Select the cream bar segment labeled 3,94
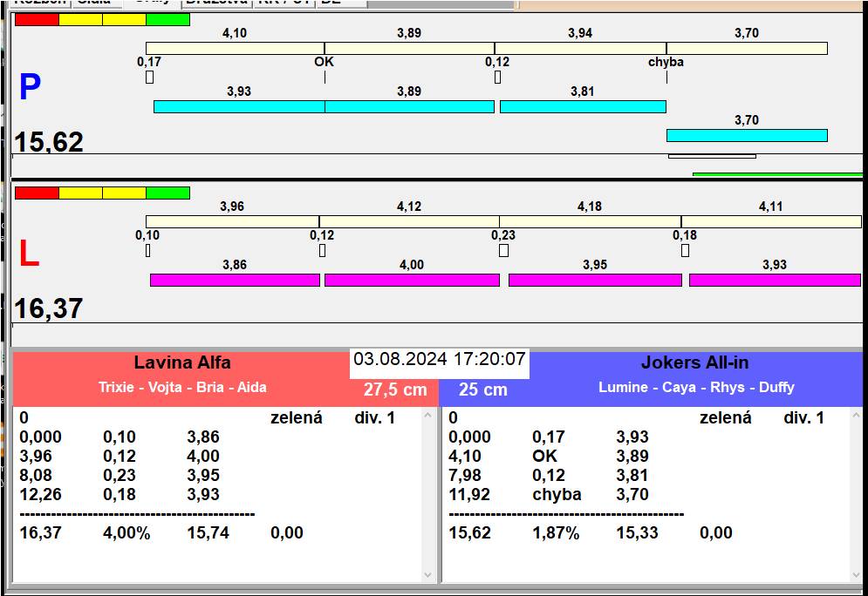The image size is (868, 596). pos(580,48)
